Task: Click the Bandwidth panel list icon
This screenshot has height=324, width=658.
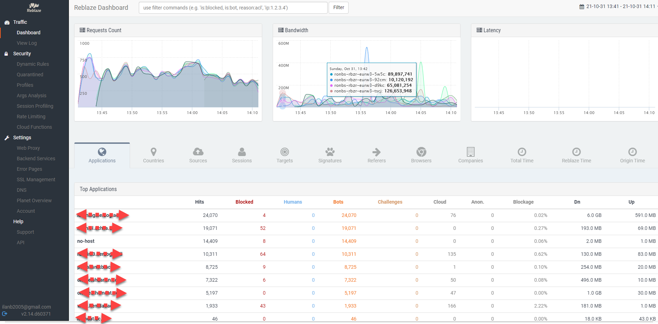Action: [281, 30]
